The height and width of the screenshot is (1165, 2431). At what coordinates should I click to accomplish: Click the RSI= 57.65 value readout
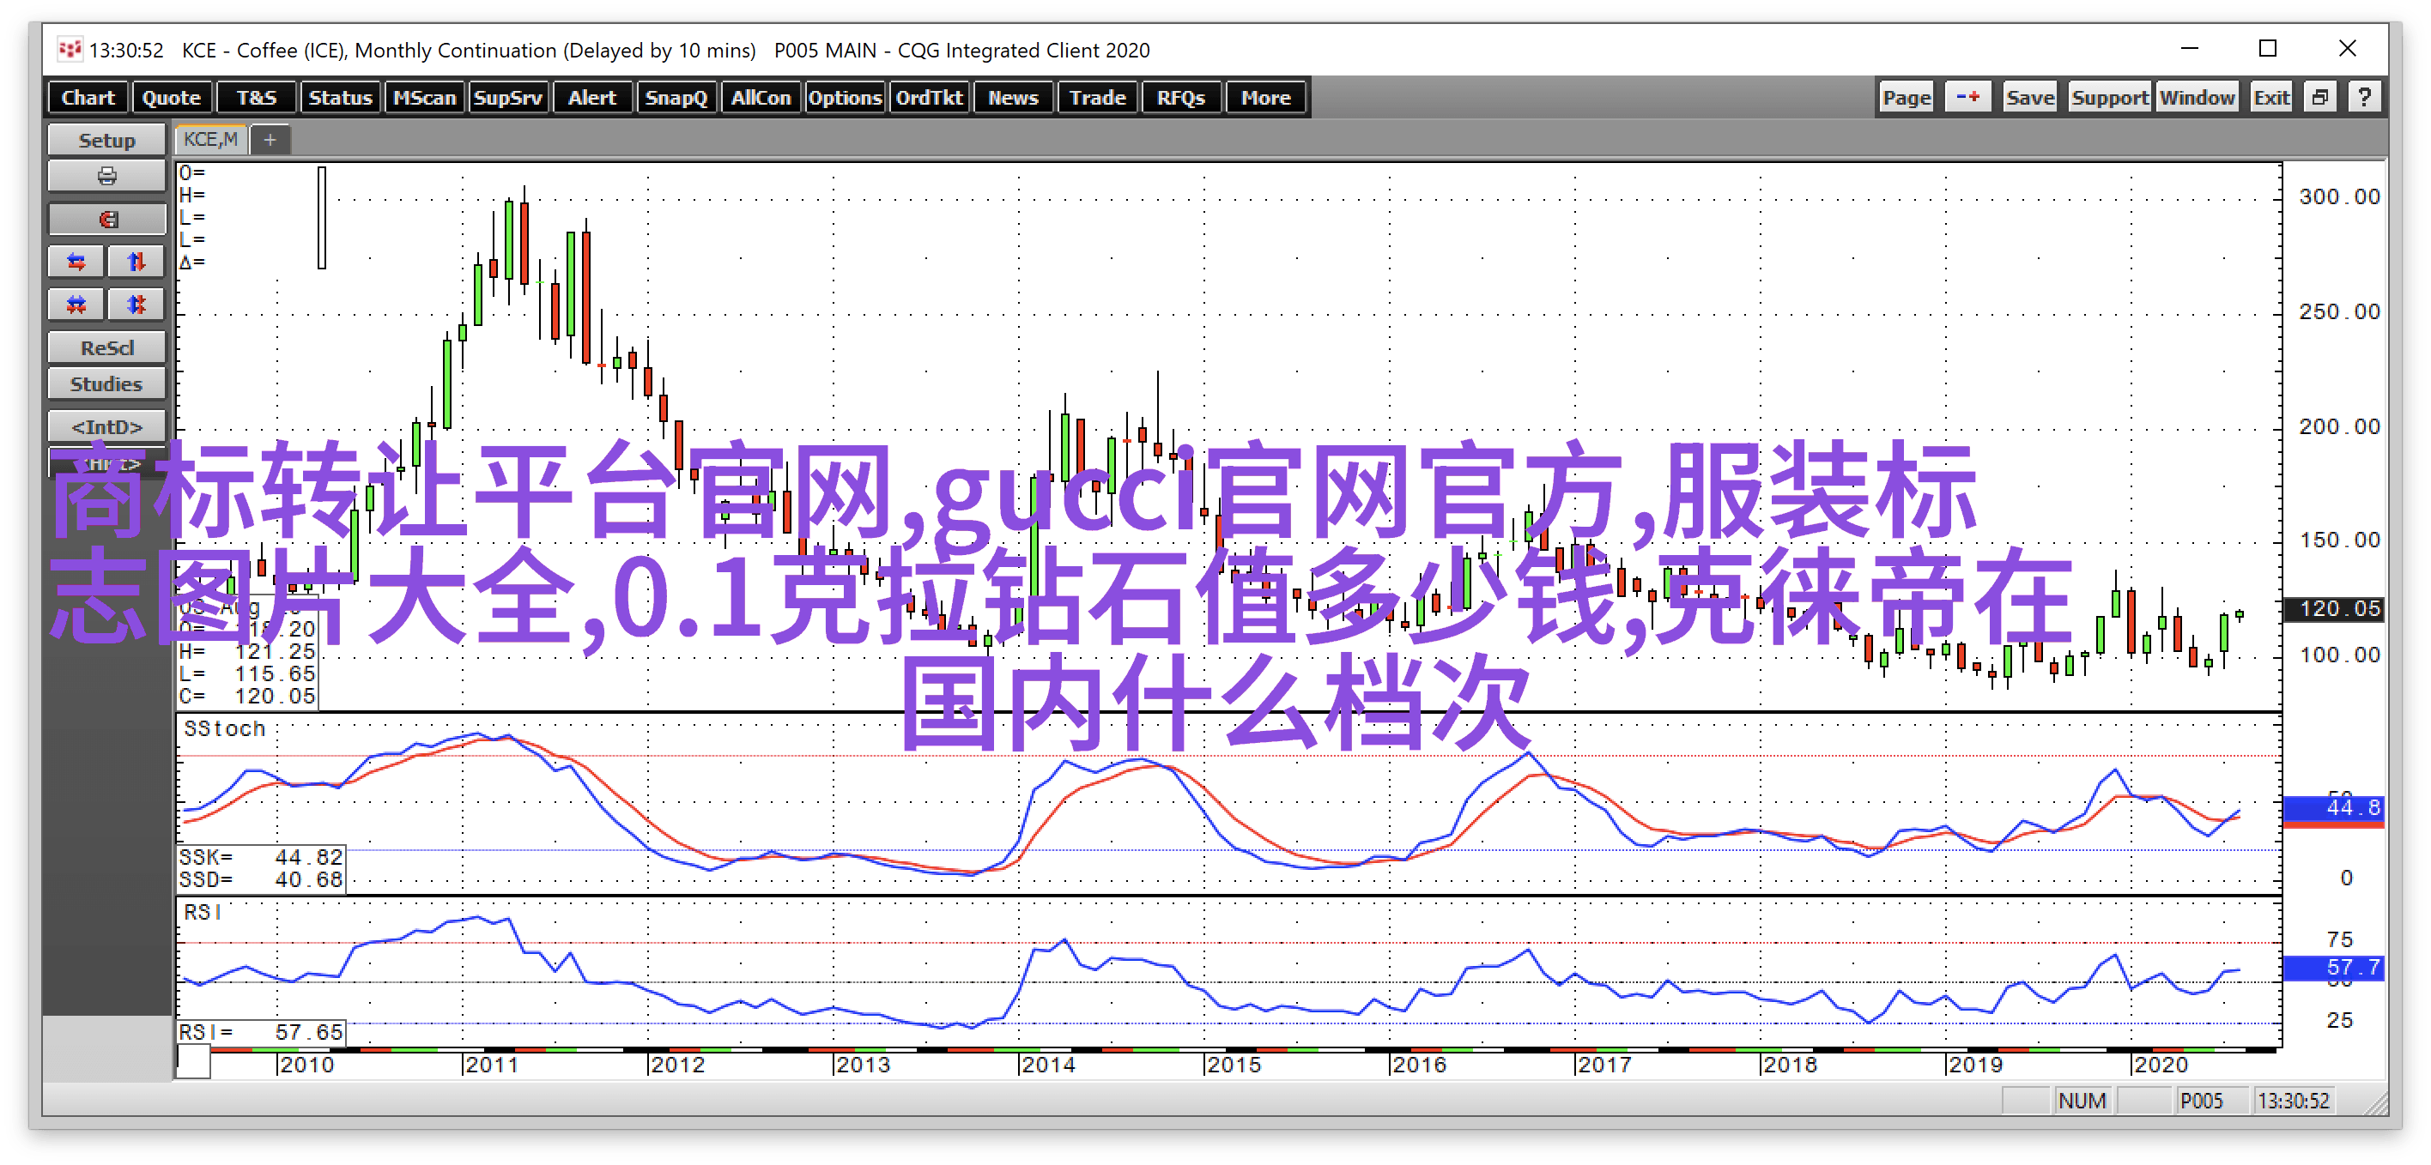point(260,1032)
